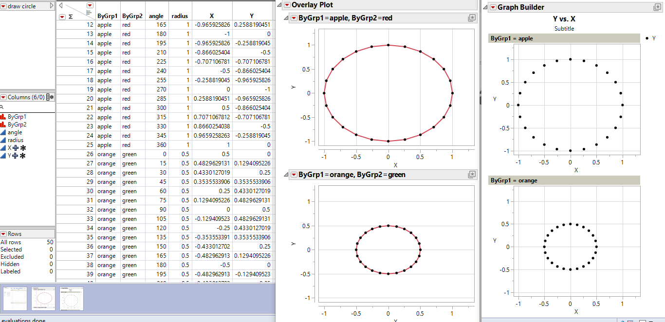665x322 pixels.
Task: Open the 'draw circle' panel red triangle menu
Action: tap(3, 5)
